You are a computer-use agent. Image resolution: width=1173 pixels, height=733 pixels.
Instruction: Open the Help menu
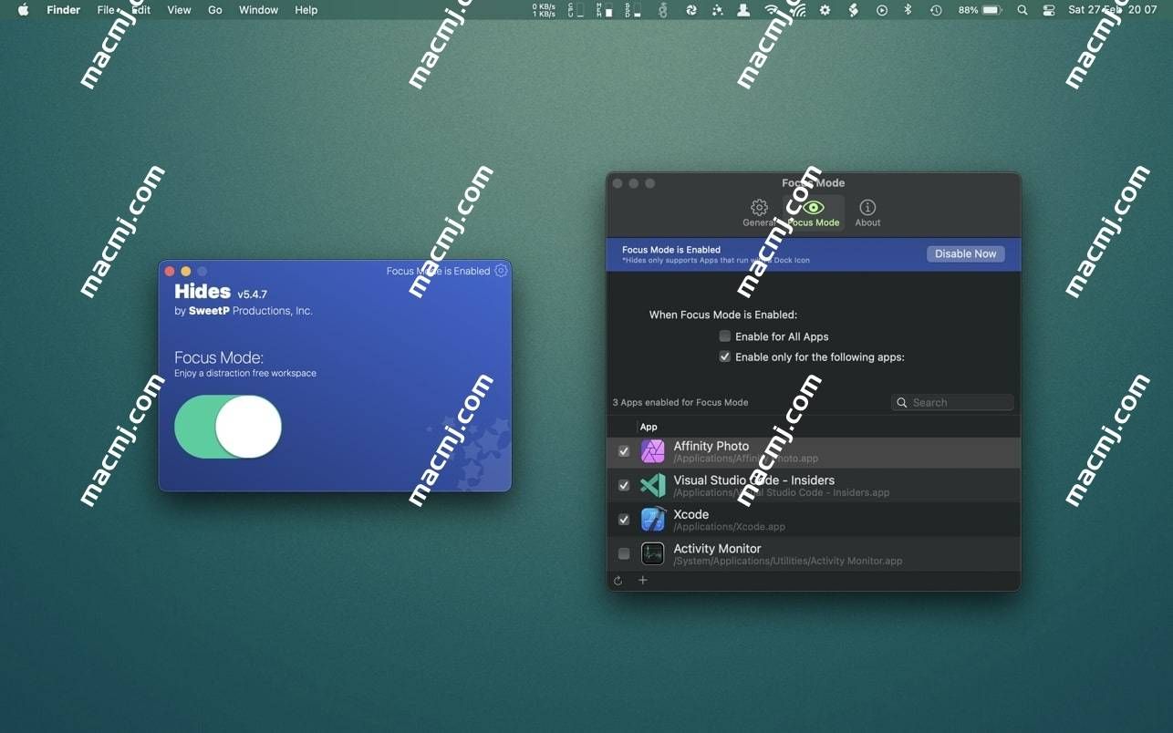[x=306, y=10]
